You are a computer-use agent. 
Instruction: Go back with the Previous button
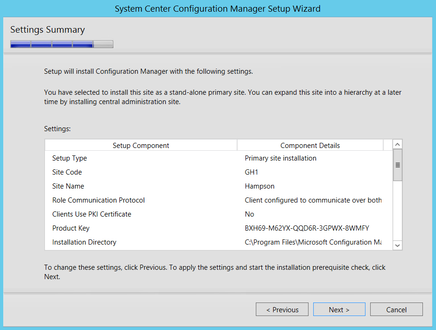[282, 309]
